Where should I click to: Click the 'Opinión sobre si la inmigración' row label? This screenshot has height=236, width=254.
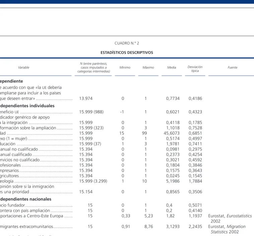(x=27, y=186)
